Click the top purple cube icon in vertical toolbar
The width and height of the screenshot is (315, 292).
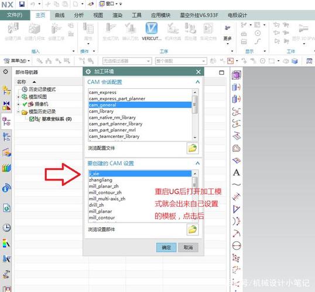pyautogui.click(x=237, y=75)
